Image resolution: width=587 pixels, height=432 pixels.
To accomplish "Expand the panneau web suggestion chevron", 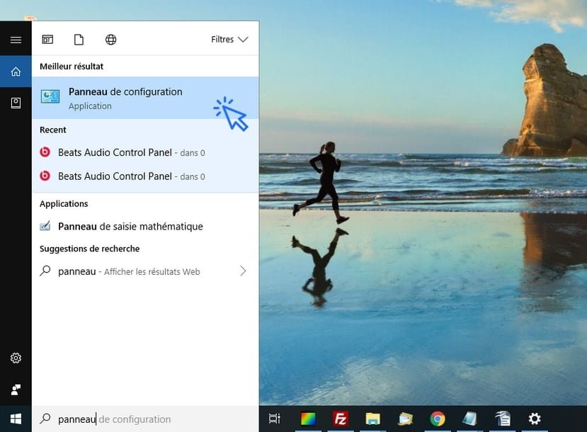I will (243, 271).
